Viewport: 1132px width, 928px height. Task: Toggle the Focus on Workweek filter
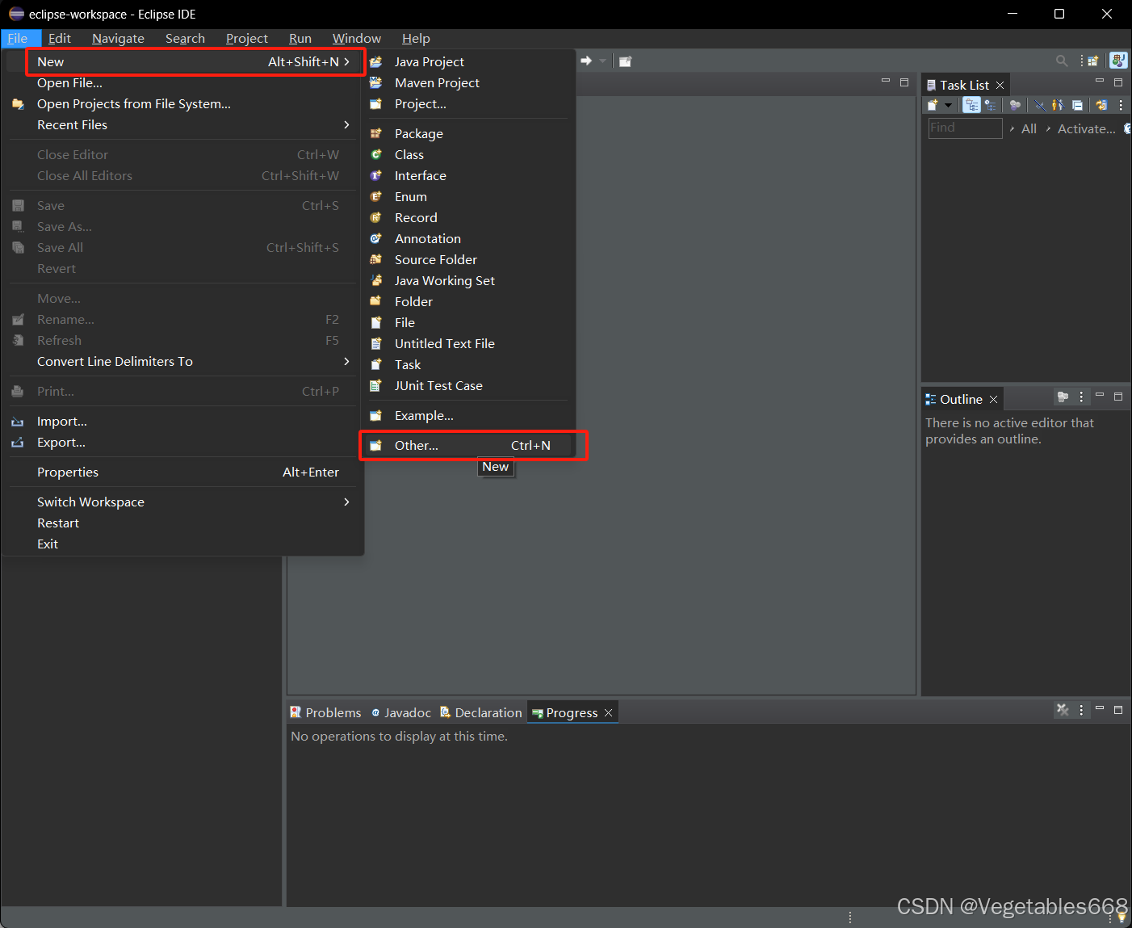1015,105
